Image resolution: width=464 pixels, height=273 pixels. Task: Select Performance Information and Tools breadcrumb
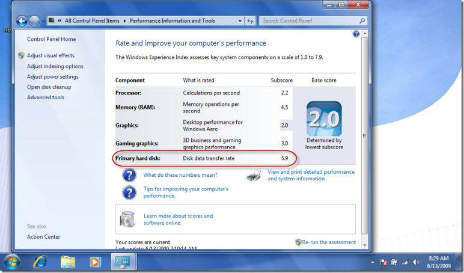[x=172, y=20]
